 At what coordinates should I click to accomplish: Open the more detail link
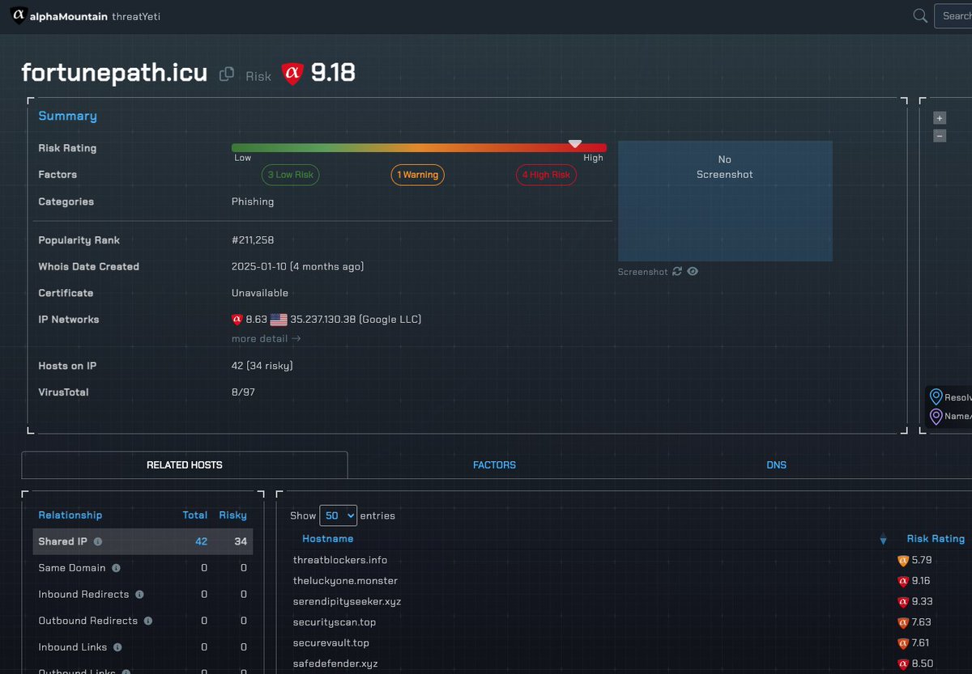point(266,339)
